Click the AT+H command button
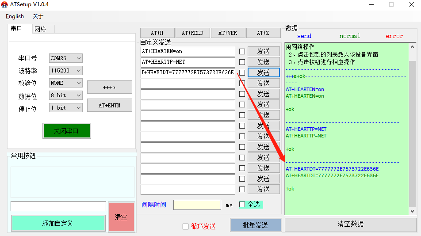421x236 pixels. click(157, 33)
